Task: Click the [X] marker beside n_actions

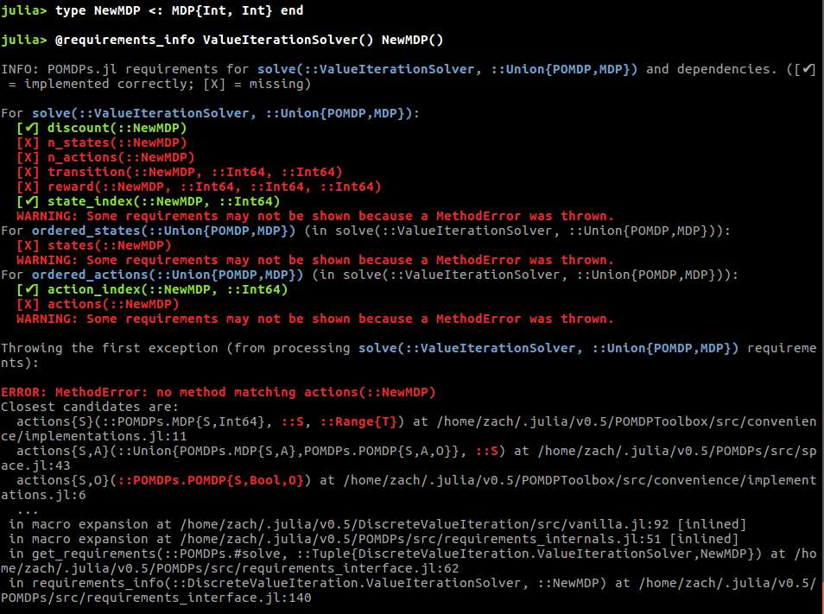Action: click(28, 157)
